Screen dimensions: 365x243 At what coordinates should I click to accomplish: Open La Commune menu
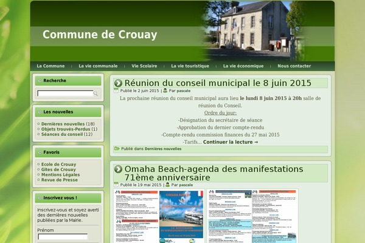pos(50,66)
